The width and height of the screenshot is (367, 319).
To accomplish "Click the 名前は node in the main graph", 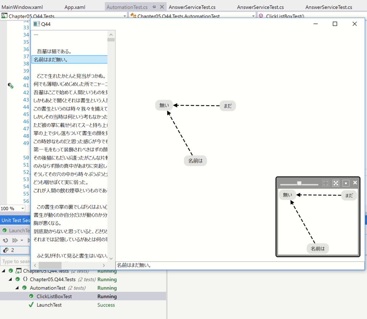I will click(x=195, y=161).
